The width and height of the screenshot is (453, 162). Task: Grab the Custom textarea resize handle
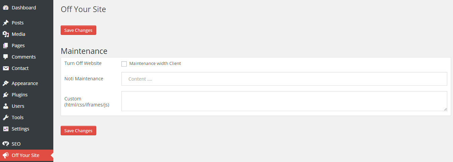pos(445,109)
